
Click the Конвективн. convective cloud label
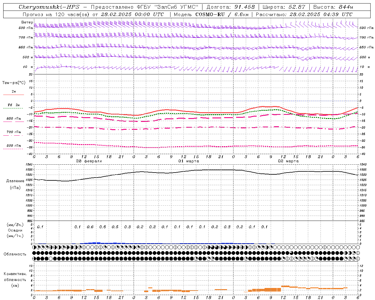coord(15,274)
